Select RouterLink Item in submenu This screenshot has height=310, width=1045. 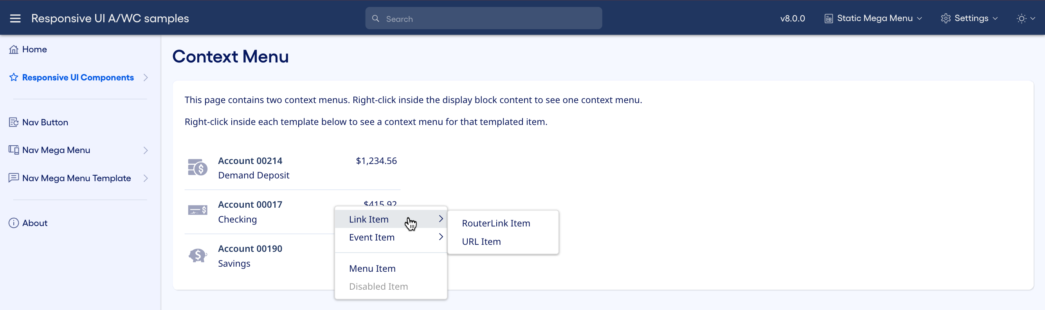tap(496, 223)
